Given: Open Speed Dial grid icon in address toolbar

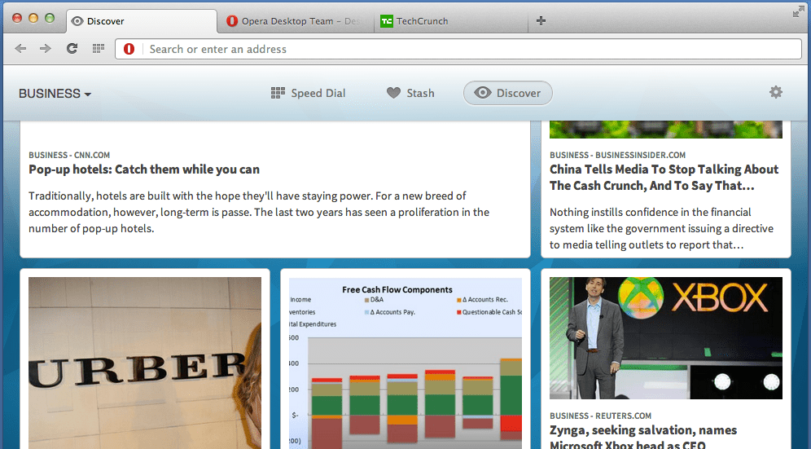Looking at the screenshot, I should 99,49.
